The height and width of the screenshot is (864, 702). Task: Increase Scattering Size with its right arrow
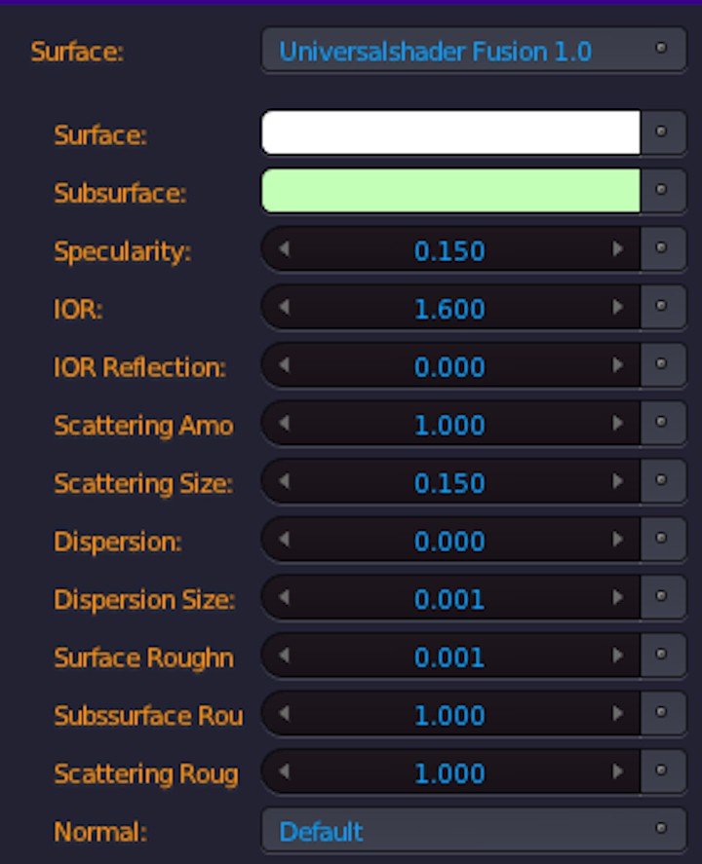(619, 481)
